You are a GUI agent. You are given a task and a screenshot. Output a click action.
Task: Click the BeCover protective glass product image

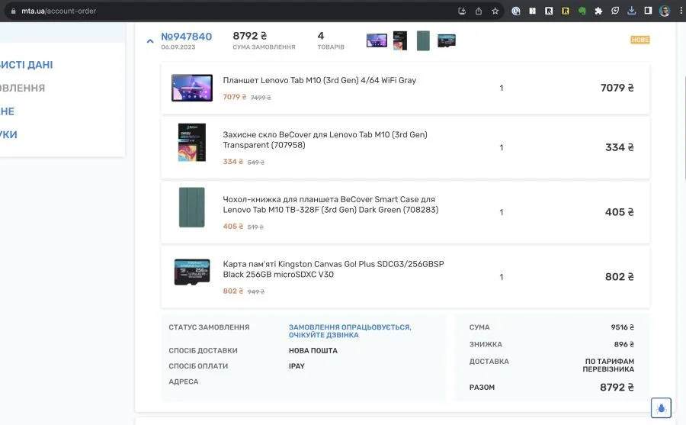pyautogui.click(x=191, y=143)
